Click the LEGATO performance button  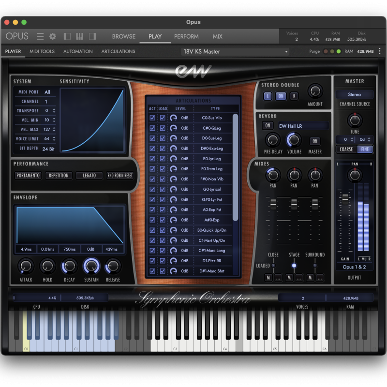(x=89, y=176)
